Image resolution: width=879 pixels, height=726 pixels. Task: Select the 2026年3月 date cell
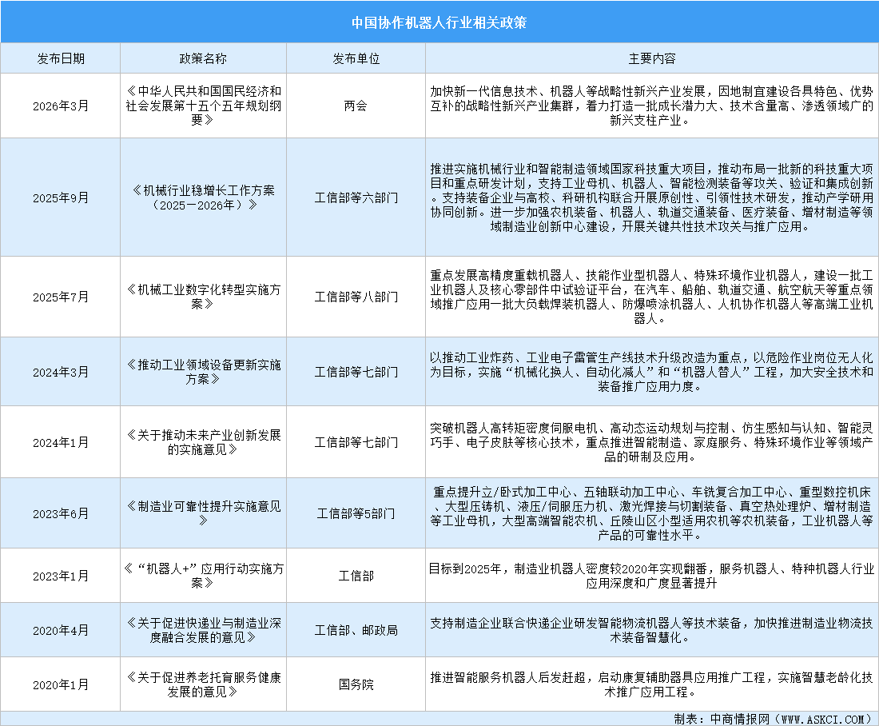(62, 105)
